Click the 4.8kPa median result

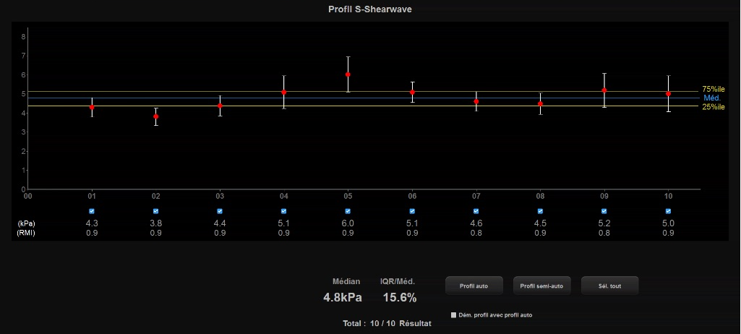343,298
